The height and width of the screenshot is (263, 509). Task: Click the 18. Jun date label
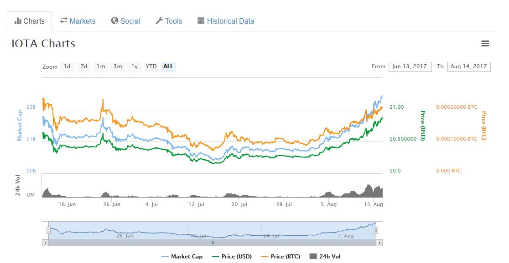67,204
